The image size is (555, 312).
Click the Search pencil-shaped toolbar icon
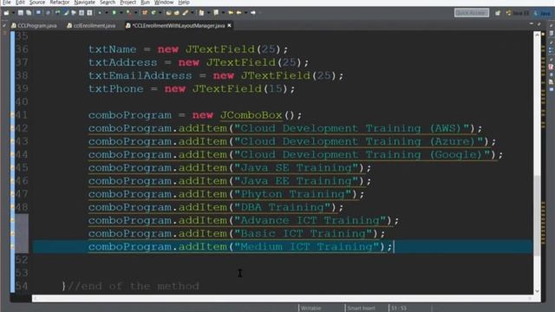tap(185, 13)
